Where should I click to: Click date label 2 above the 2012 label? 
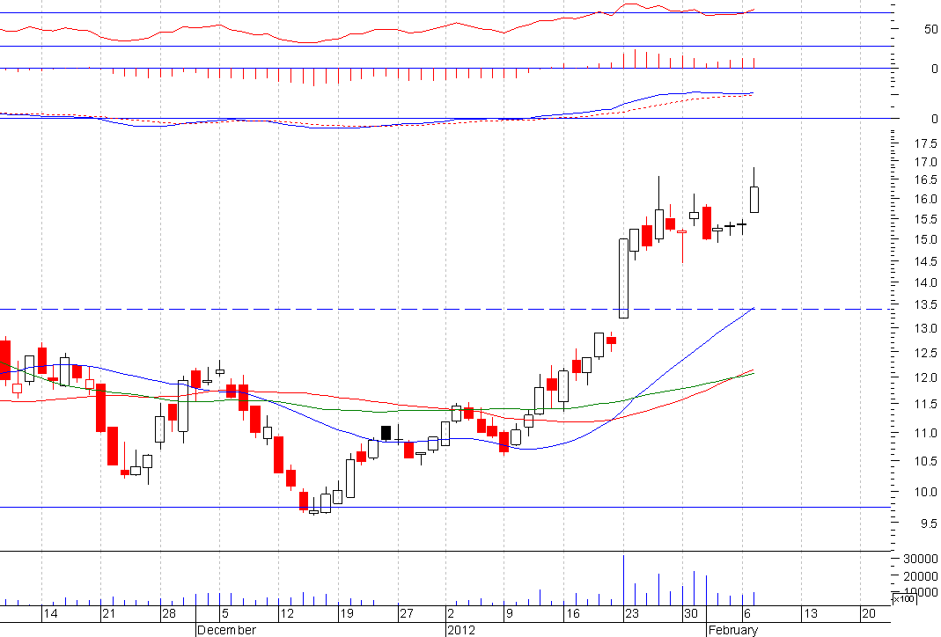[451, 613]
